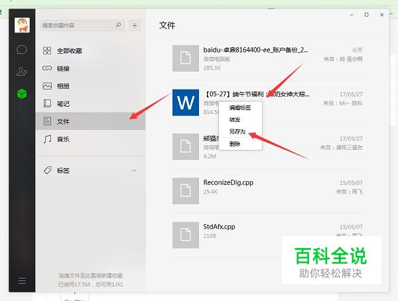Image resolution: width=398 pixels, height=301 pixels.
Task: Open the 【05-27】端午节福利 file name
Action: click(x=257, y=94)
